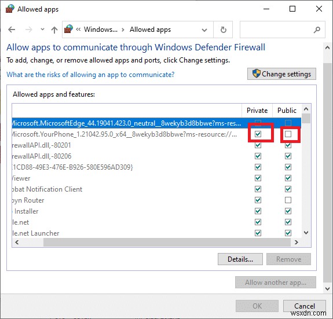This screenshot has height=319, width=333.
Task: Click the list's scroll up arrow
Action: pyautogui.click(x=306, y=109)
